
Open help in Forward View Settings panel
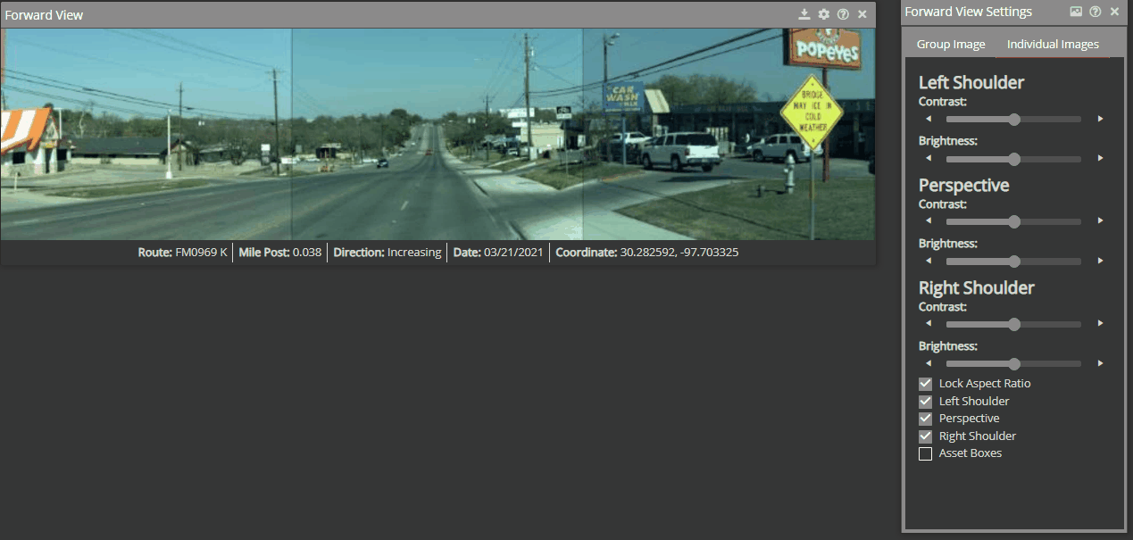click(x=1095, y=12)
